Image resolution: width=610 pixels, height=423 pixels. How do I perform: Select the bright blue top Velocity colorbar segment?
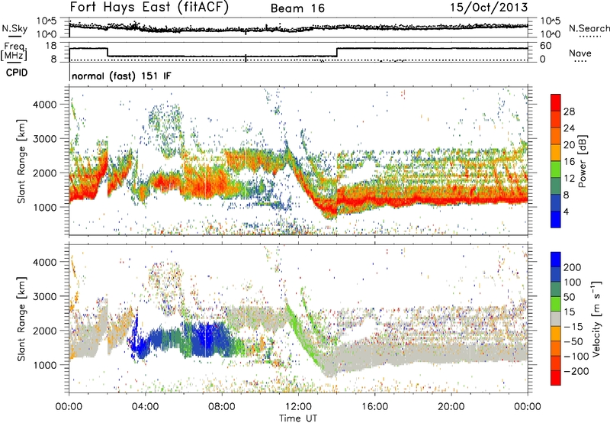pyautogui.click(x=556, y=260)
